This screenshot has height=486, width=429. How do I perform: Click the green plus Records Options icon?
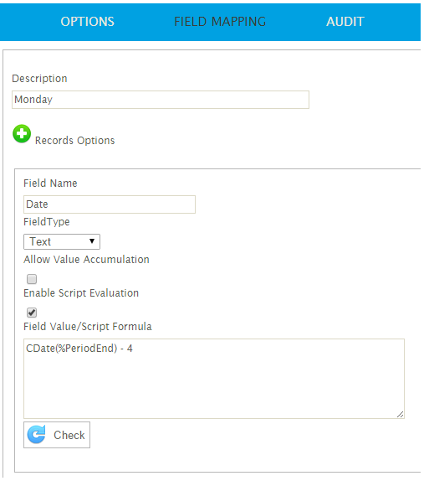point(22,134)
